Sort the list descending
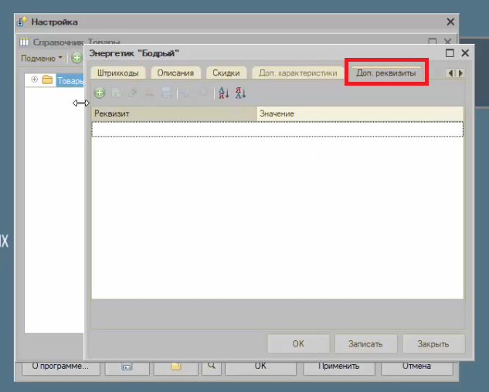This screenshot has width=489, height=392. point(240,93)
